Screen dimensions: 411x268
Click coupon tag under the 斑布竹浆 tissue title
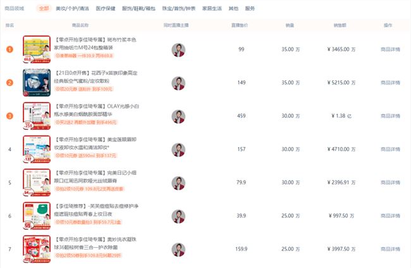pos(84,56)
